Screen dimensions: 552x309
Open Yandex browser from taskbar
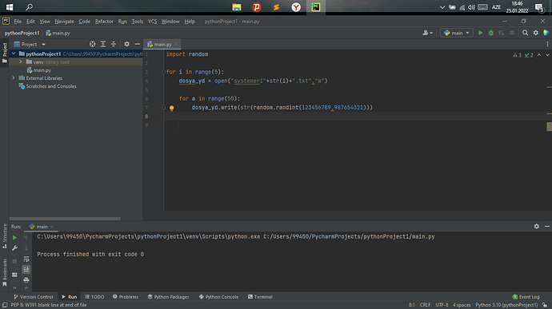click(x=296, y=7)
